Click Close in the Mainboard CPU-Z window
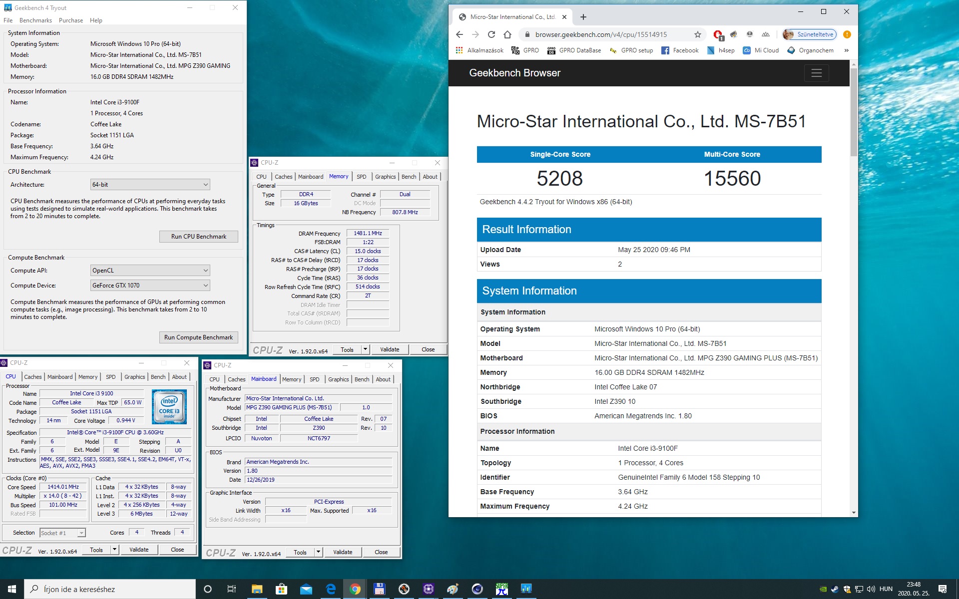This screenshot has height=599, width=959. (x=381, y=552)
